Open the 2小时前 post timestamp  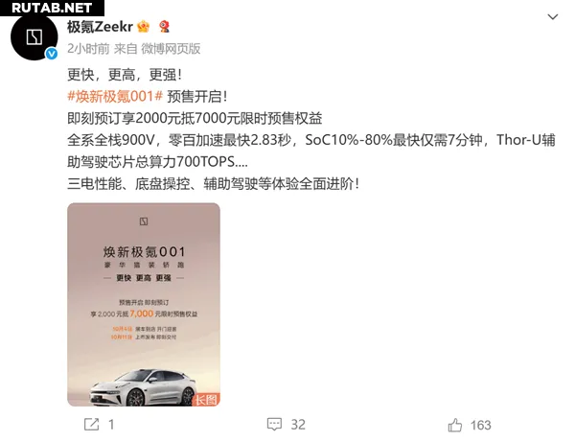88,48
